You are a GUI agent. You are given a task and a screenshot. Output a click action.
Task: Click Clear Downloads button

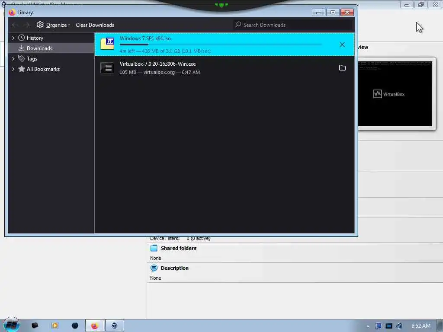point(95,25)
